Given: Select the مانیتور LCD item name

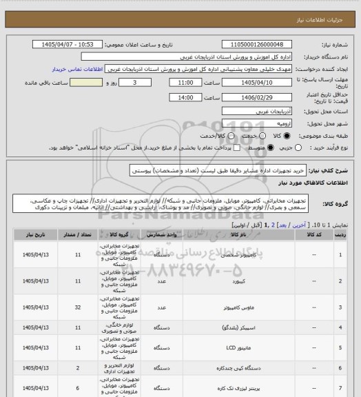Looking at the screenshot, I should (238, 348).
